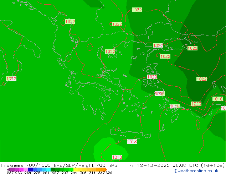Click the 275 legend value

pos(37,173)
